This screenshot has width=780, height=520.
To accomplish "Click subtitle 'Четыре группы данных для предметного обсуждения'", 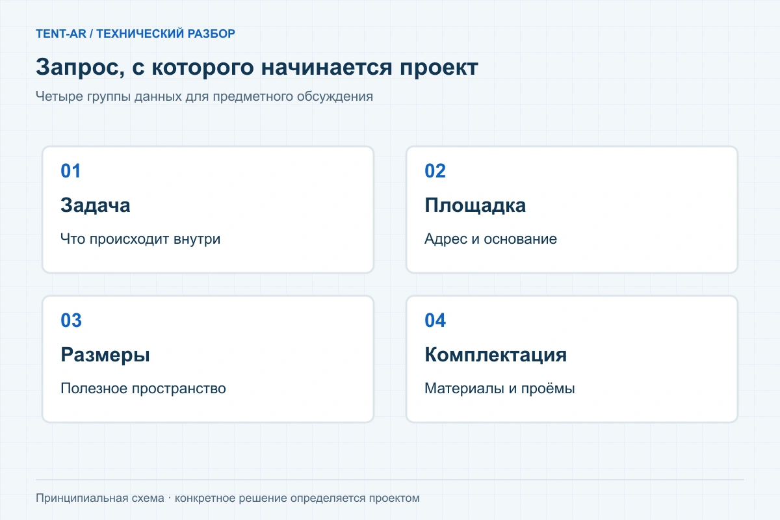I will tap(204, 96).
